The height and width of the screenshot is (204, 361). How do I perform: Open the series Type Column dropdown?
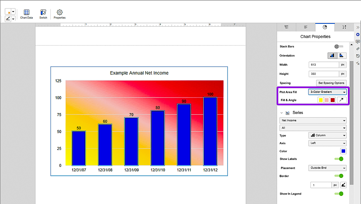[327, 135]
